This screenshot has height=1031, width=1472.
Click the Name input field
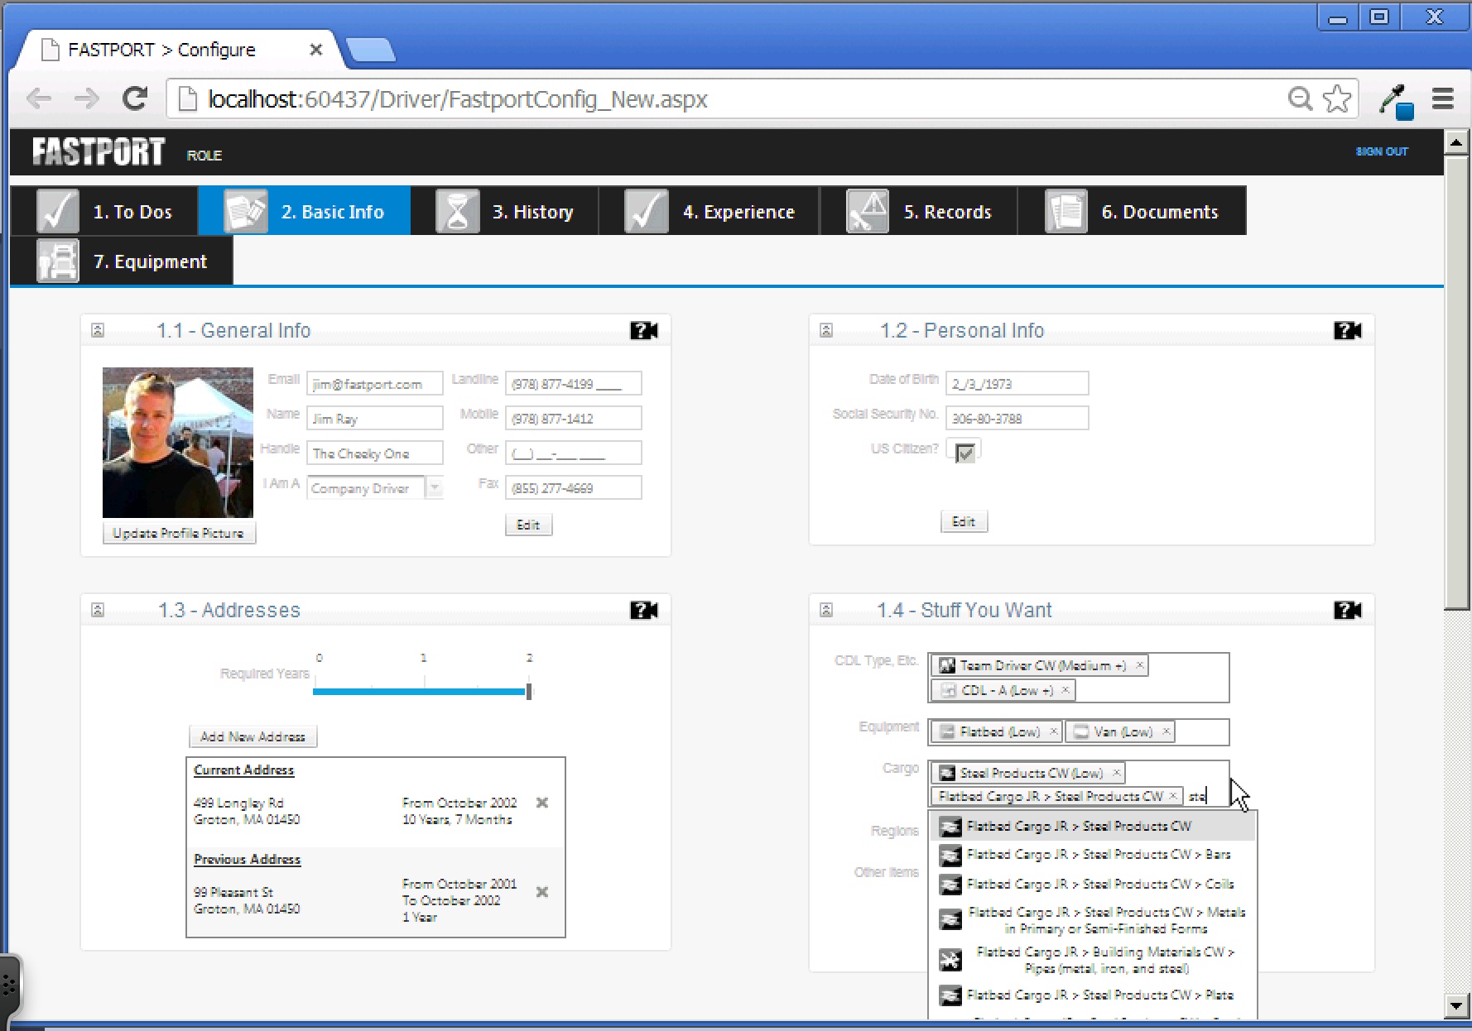tap(374, 419)
